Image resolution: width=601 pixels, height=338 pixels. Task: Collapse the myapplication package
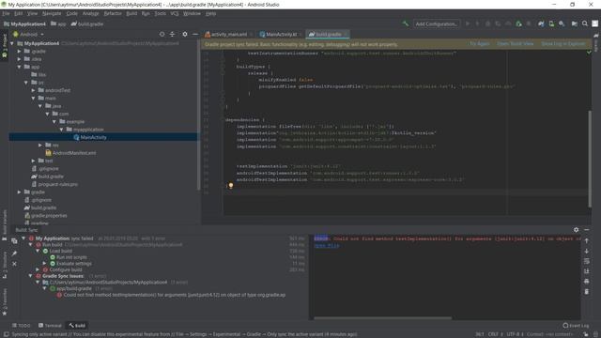click(61, 130)
